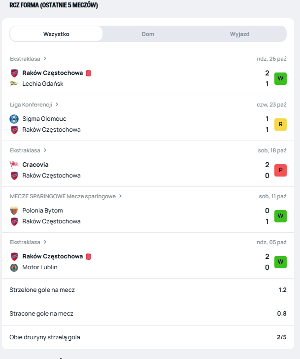
Task: Click red card icon in Lechia Gdańsk match
Action: click(89, 73)
